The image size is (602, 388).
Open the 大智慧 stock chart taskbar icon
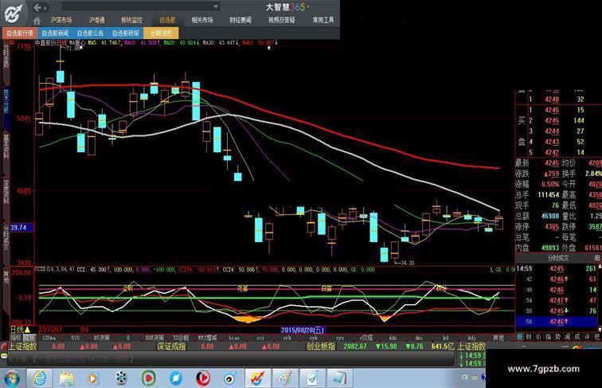(x=257, y=378)
